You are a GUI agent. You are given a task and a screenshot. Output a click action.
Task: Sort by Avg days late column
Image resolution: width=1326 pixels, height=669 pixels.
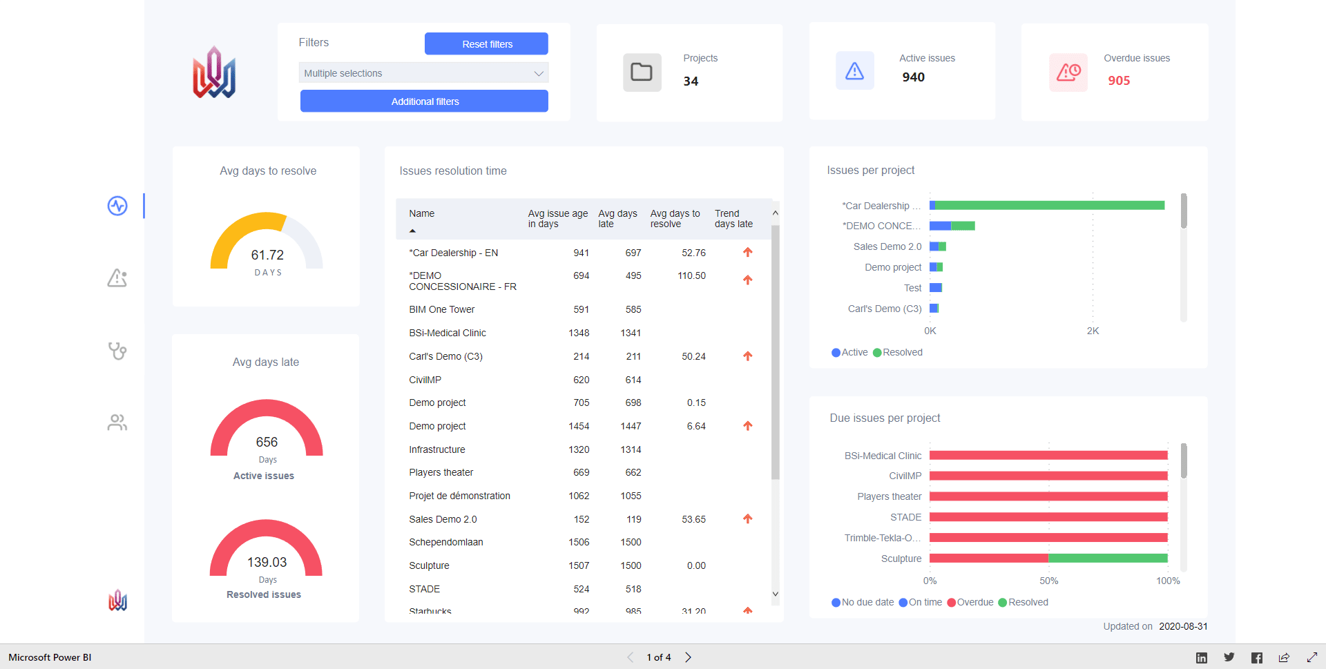click(617, 218)
